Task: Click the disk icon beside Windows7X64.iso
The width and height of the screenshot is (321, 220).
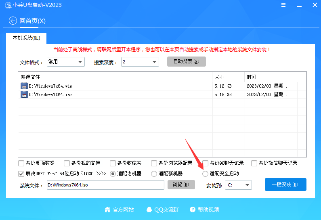Action: [24, 94]
